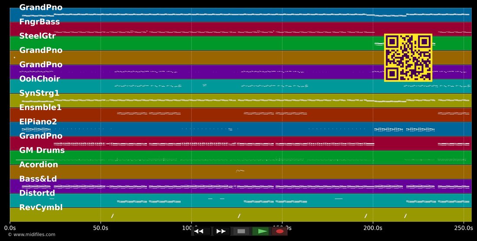Select the FngrBass track label
The width and height of the screenshot is (477, 241).
tap(39, 22)
